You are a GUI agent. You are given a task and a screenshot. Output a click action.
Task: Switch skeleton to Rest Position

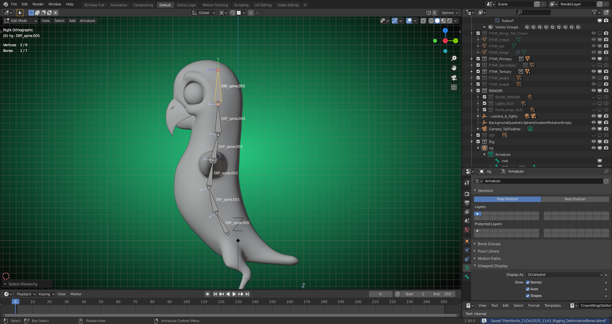(575, 199)
